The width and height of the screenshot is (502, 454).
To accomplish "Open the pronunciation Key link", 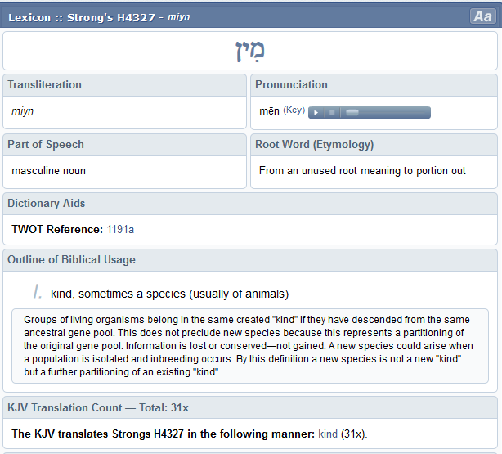I will coord(294,110).
